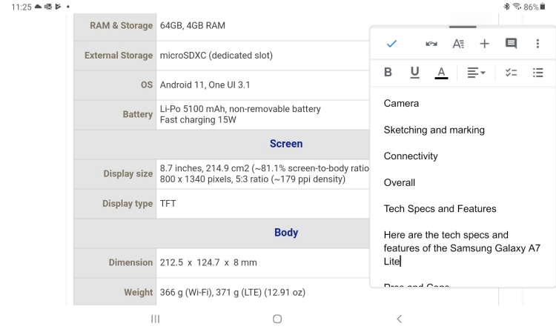Click the 'Sketching and marking' line

(x=434, y=130)
